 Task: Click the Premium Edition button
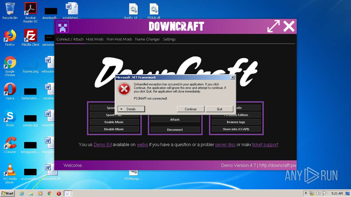pos(236,115)
